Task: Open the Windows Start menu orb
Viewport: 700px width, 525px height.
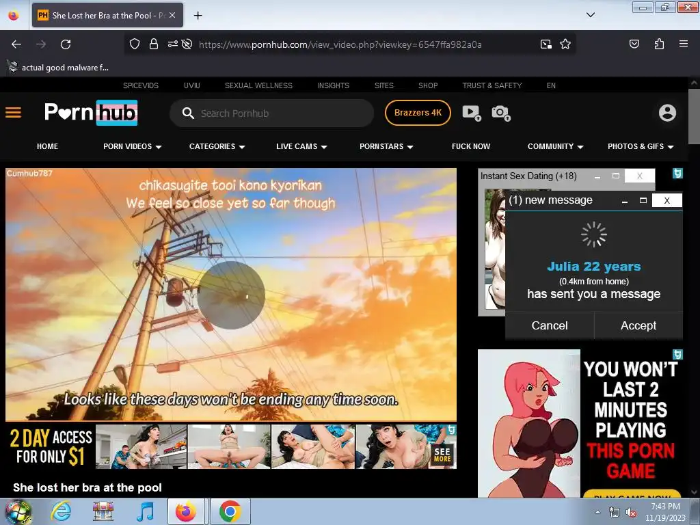Action: point(17,511)
